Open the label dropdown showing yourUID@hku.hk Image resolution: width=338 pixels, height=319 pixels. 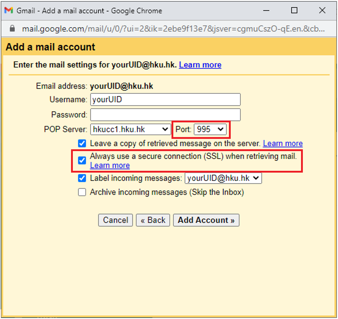(223, 178)
